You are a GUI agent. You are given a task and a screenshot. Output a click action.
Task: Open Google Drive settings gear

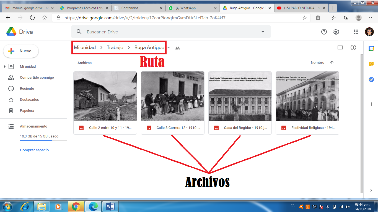coord(336,32)
